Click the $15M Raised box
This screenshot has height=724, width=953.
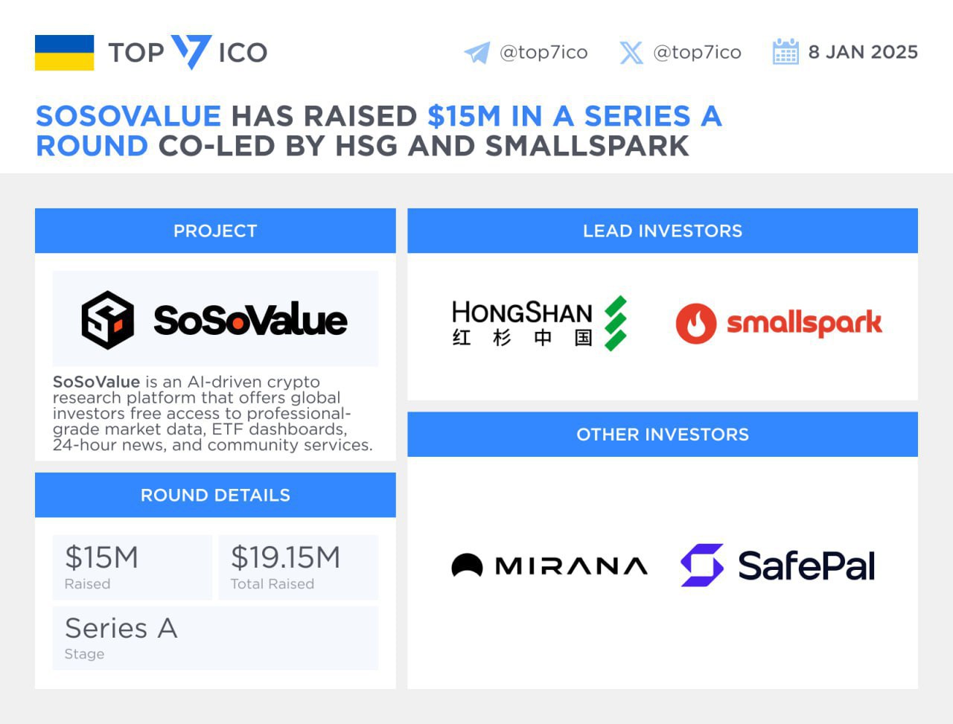pyautogui.click(x=132, y=567)
